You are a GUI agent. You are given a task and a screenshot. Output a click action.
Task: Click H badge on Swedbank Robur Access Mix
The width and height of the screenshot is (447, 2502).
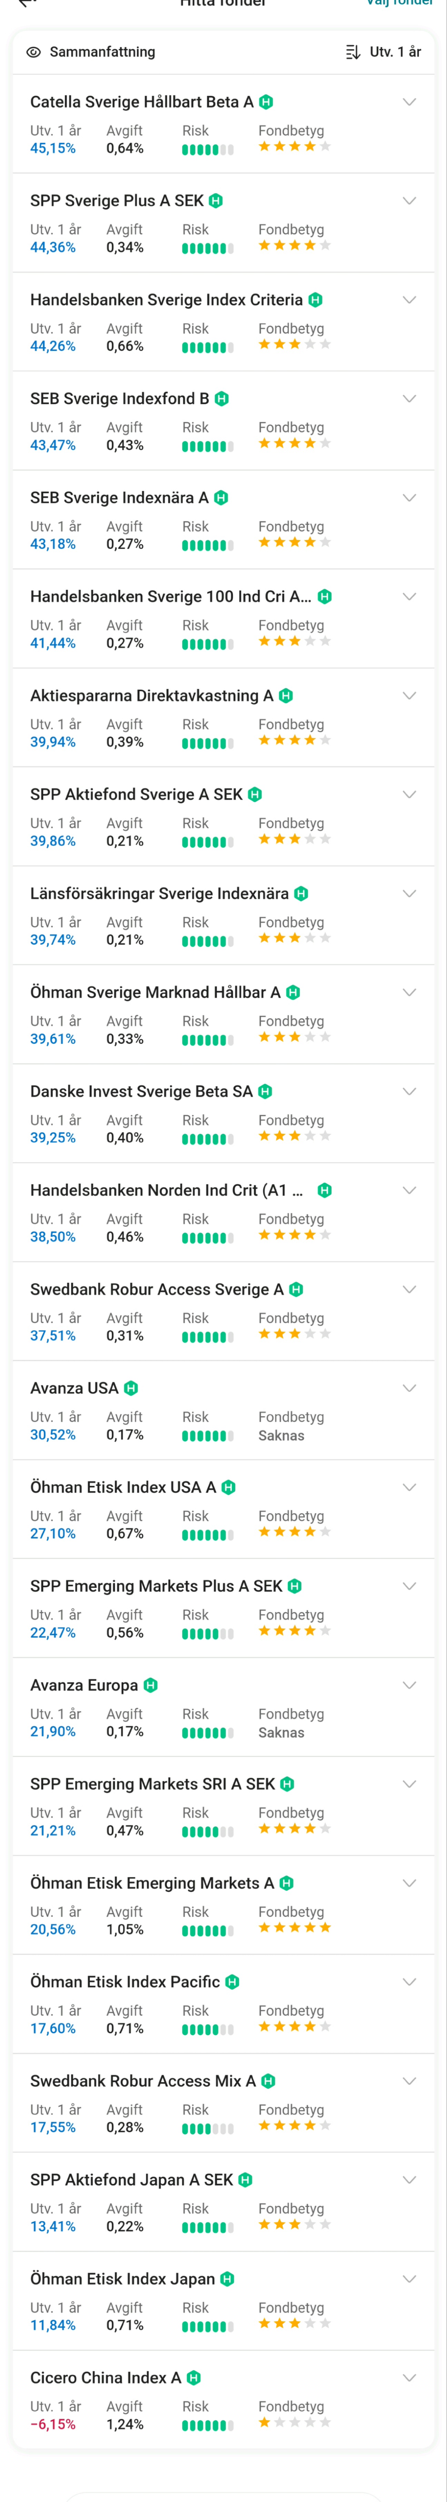tap(269, 2080)
